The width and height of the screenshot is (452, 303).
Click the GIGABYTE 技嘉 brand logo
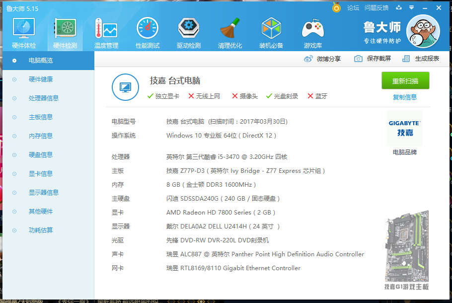405,128
